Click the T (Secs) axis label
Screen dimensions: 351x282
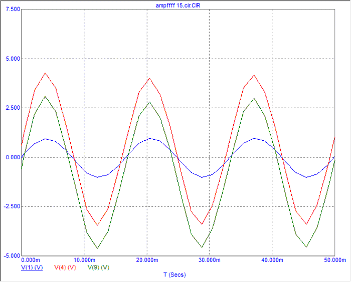[174, 274]
